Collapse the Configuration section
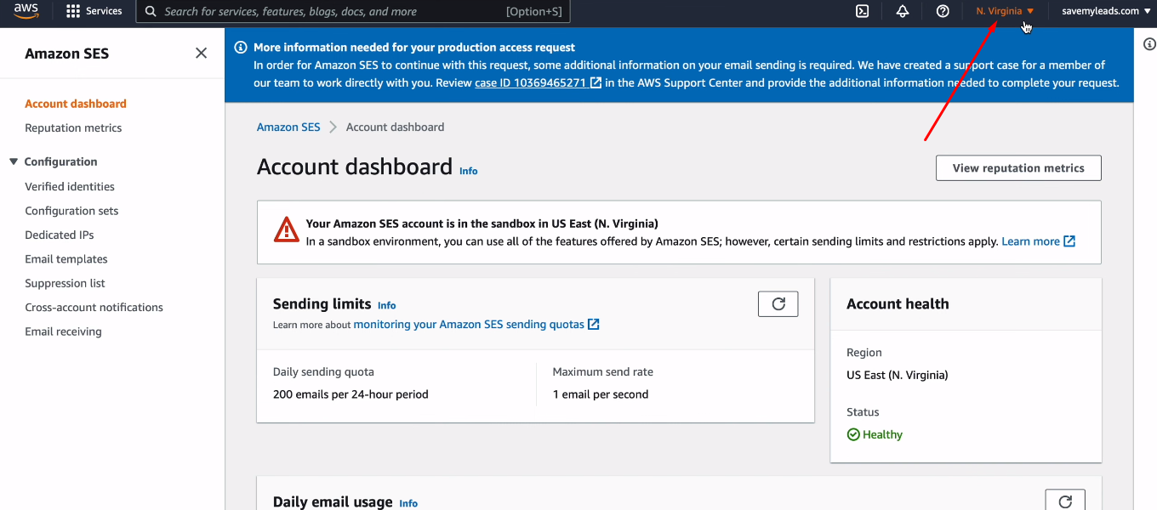This screenshot has height=510, width=1157. (14, 161)
